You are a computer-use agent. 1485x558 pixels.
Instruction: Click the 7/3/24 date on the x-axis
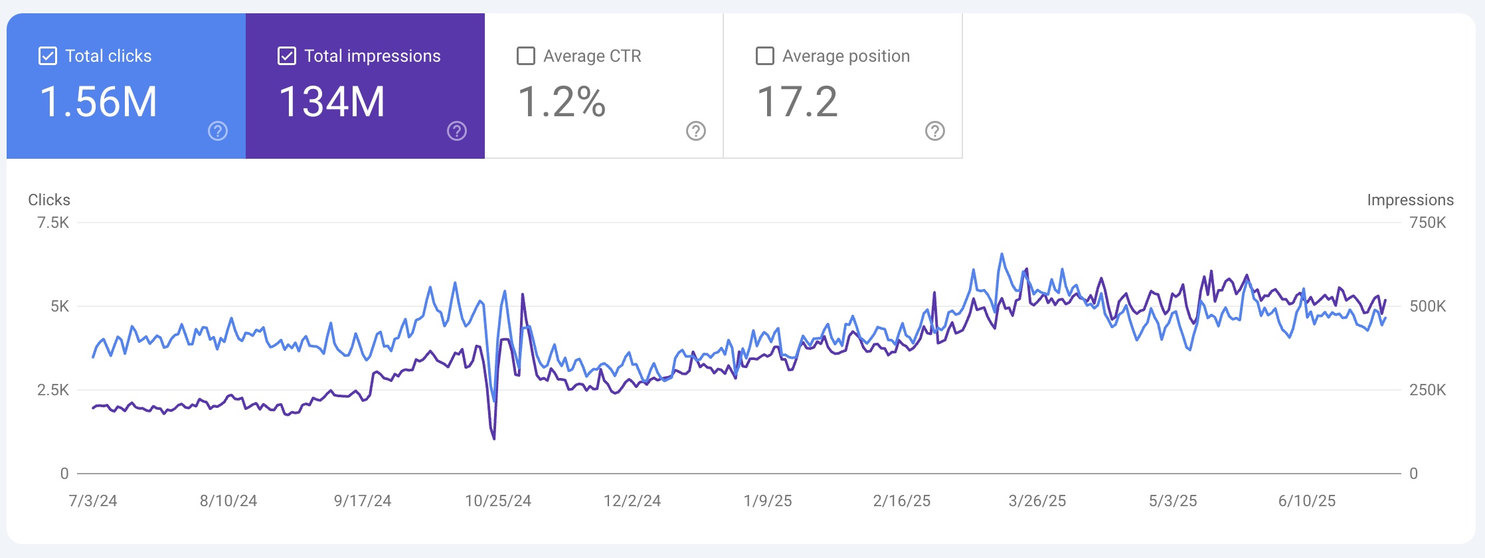click(x=93, y=501)
